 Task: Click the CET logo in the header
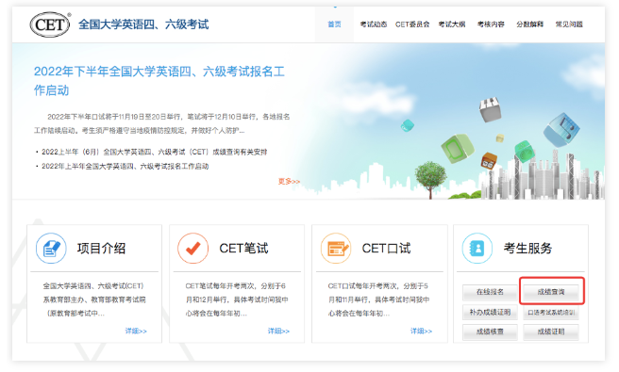pyautogui.click(x=50, y=24)
